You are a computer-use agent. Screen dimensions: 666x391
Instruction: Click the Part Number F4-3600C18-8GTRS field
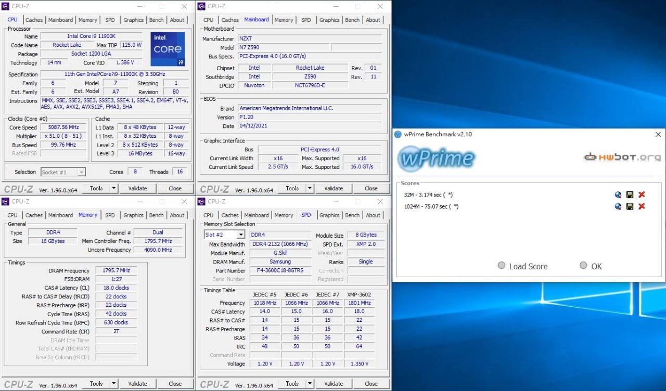pyautogui.click(x=280, y=271)
